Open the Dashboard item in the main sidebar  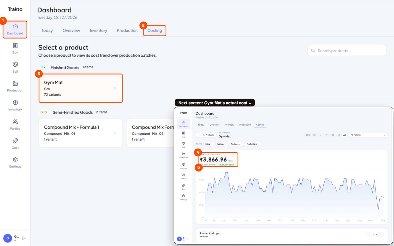pyautogui.click(x=15, y=29)
